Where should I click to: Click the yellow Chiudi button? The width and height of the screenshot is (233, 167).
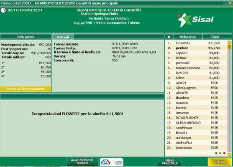[220, 162]
